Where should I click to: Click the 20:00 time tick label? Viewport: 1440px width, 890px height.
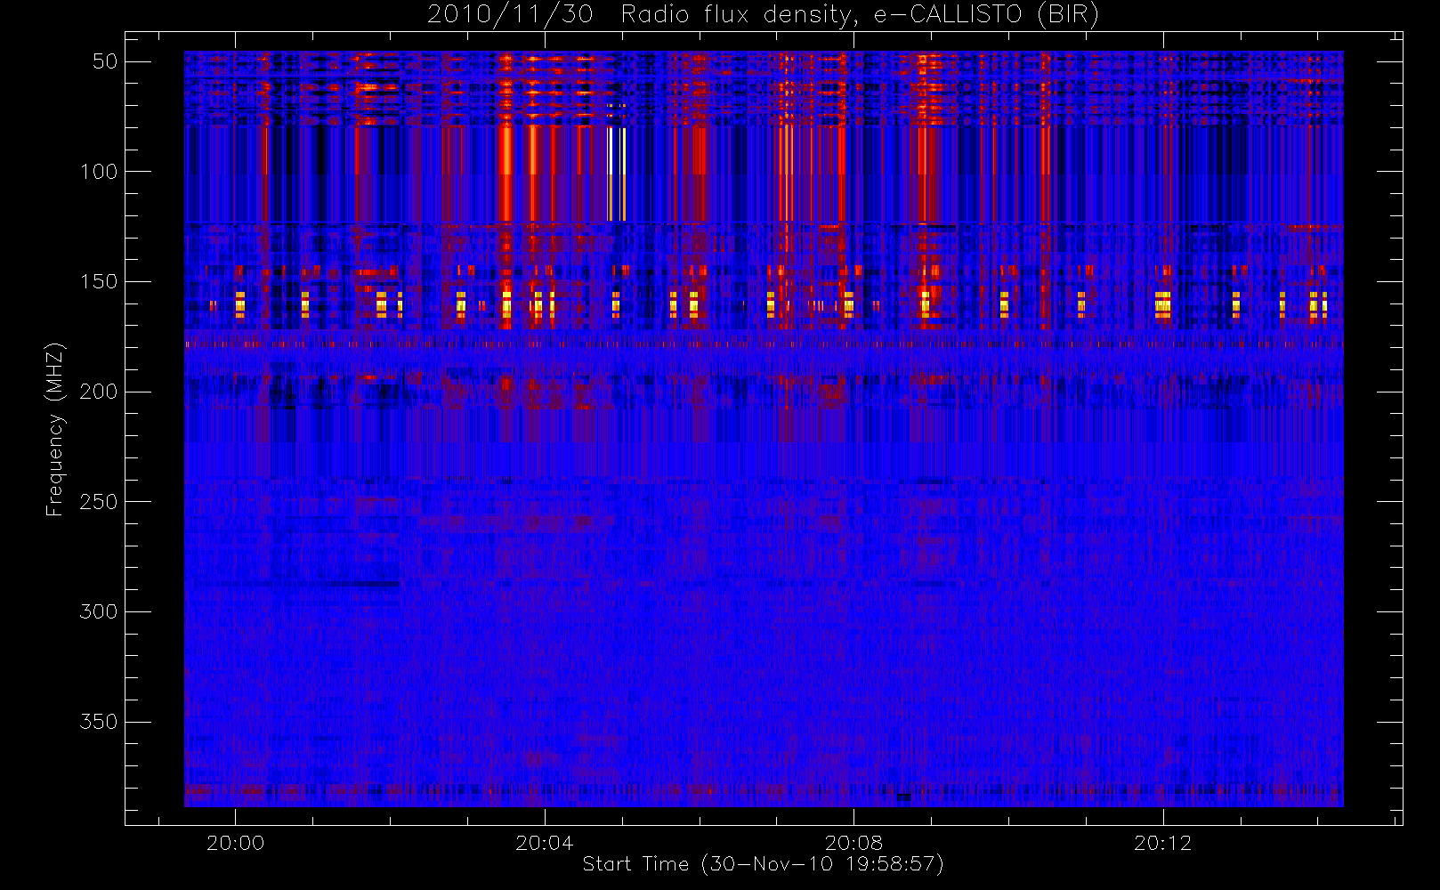click(235, 843)
